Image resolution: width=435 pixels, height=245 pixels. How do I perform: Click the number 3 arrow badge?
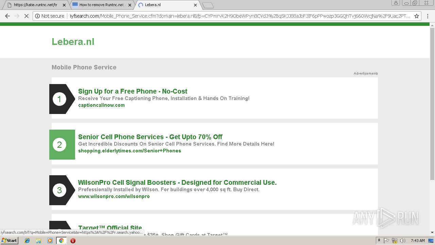62,190
